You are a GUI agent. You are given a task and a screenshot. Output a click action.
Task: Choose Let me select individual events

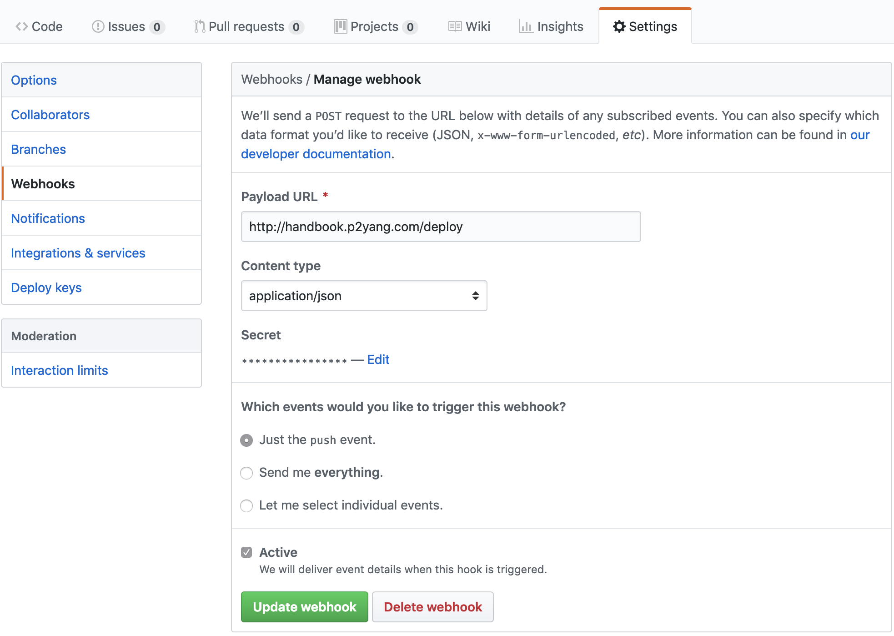tap(246, 506)
